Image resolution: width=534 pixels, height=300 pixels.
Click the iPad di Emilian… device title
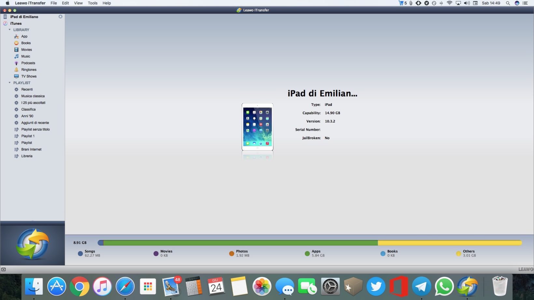pyautogui.click(x=322, y=94)
